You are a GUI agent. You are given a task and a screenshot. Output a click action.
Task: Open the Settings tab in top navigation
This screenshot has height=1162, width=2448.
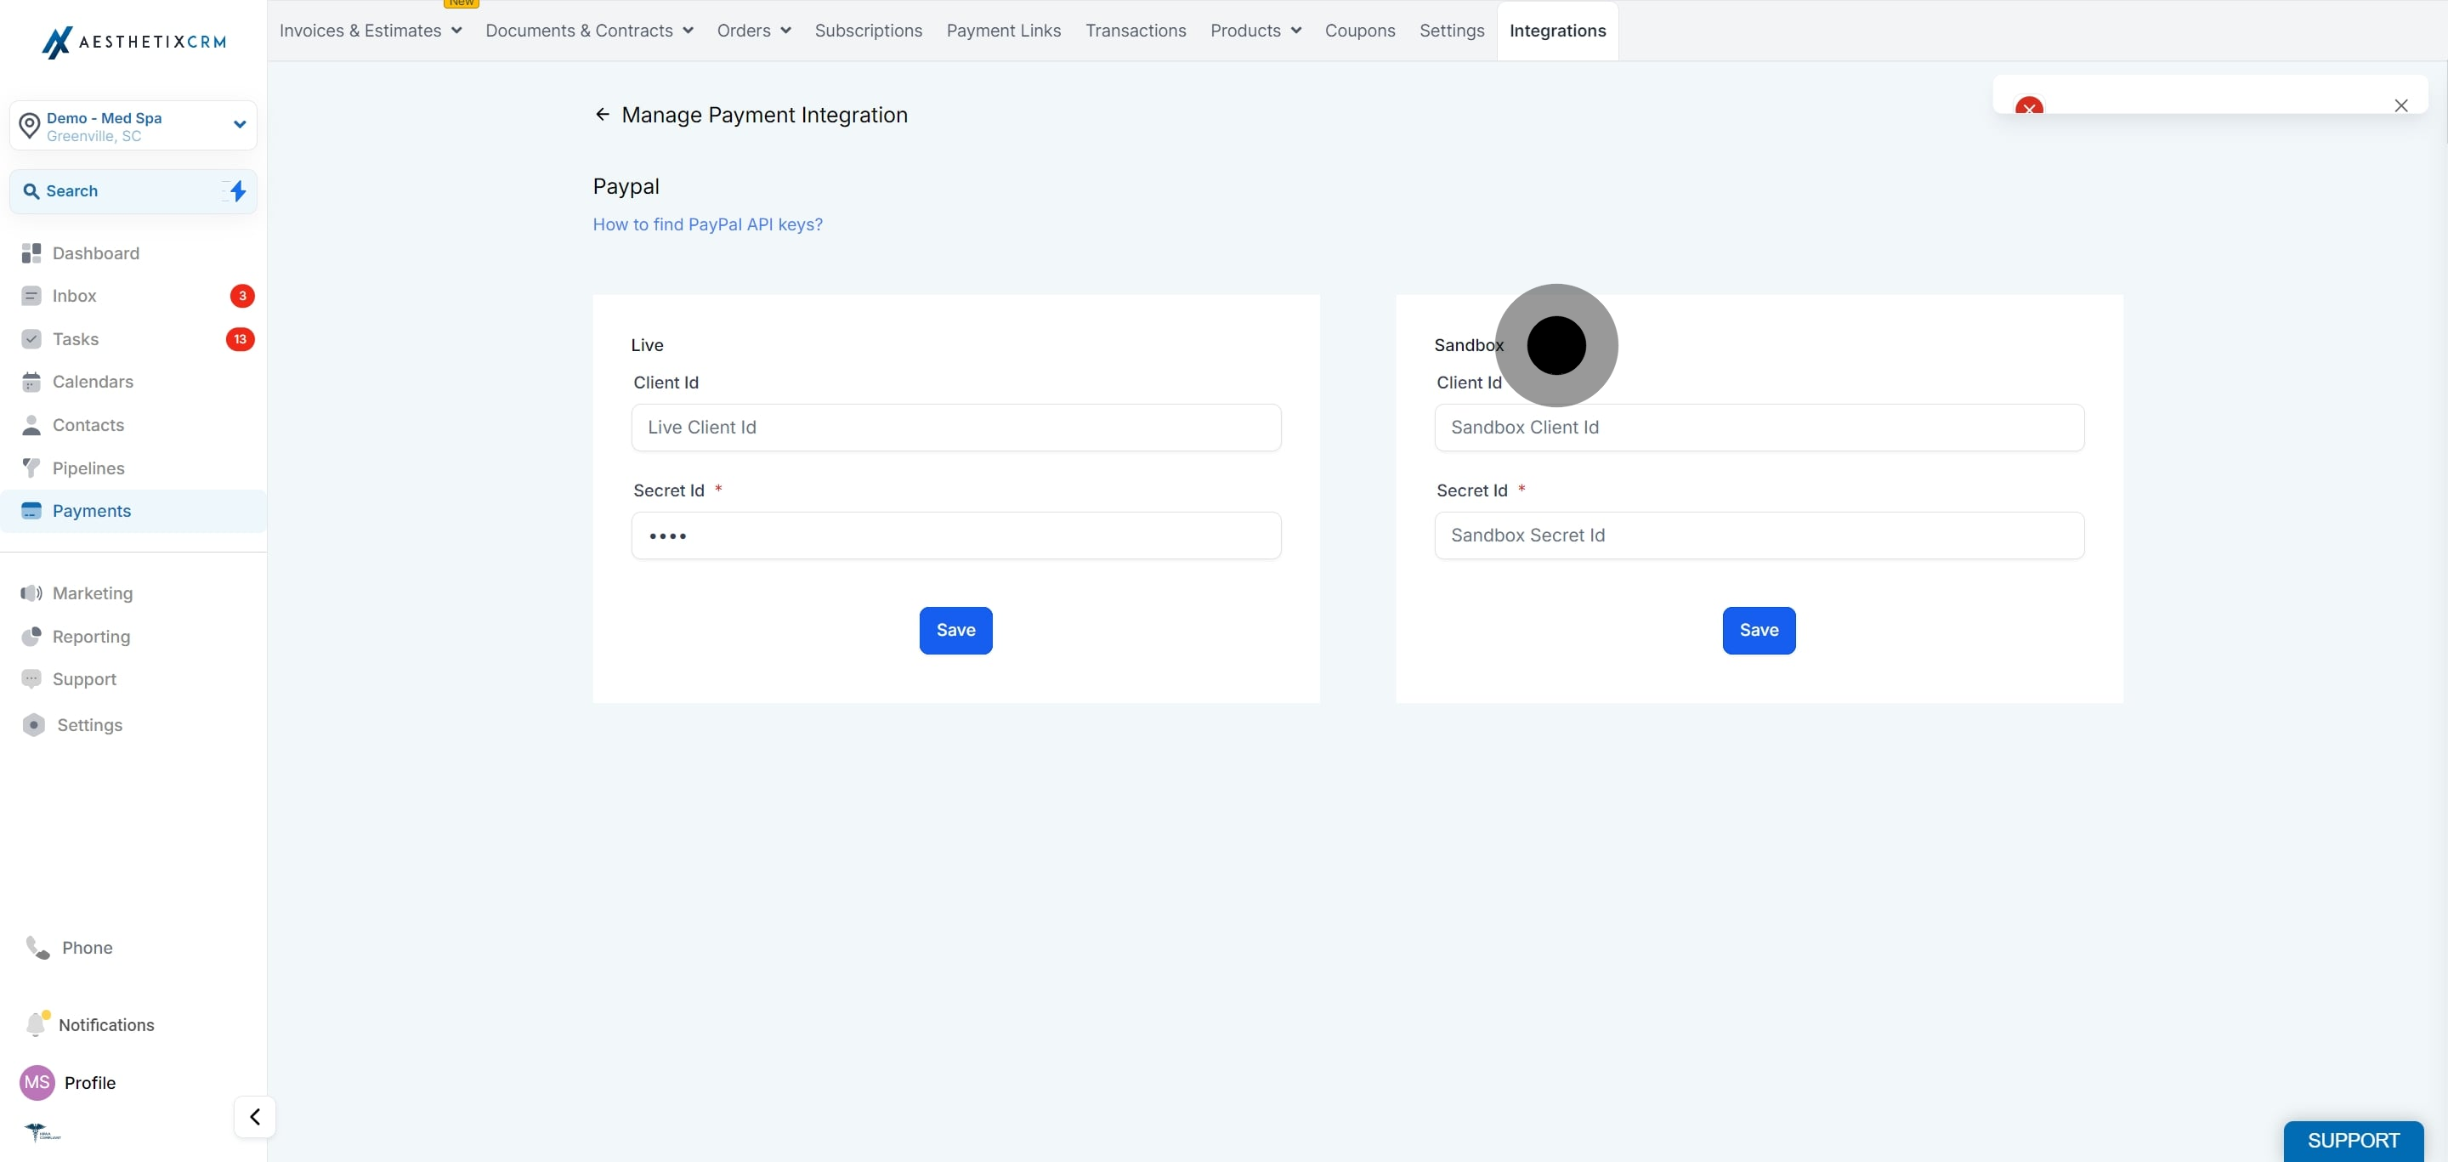tap(1452, 31)
